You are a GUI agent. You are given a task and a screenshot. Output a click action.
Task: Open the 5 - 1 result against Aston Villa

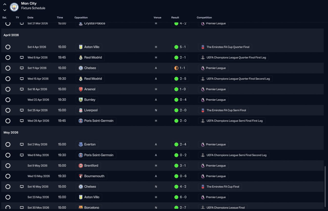point(180,47)
